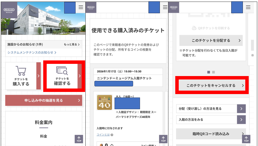
Task: Click TOP arrow button in middle screen
Action: tap(163, 139)
